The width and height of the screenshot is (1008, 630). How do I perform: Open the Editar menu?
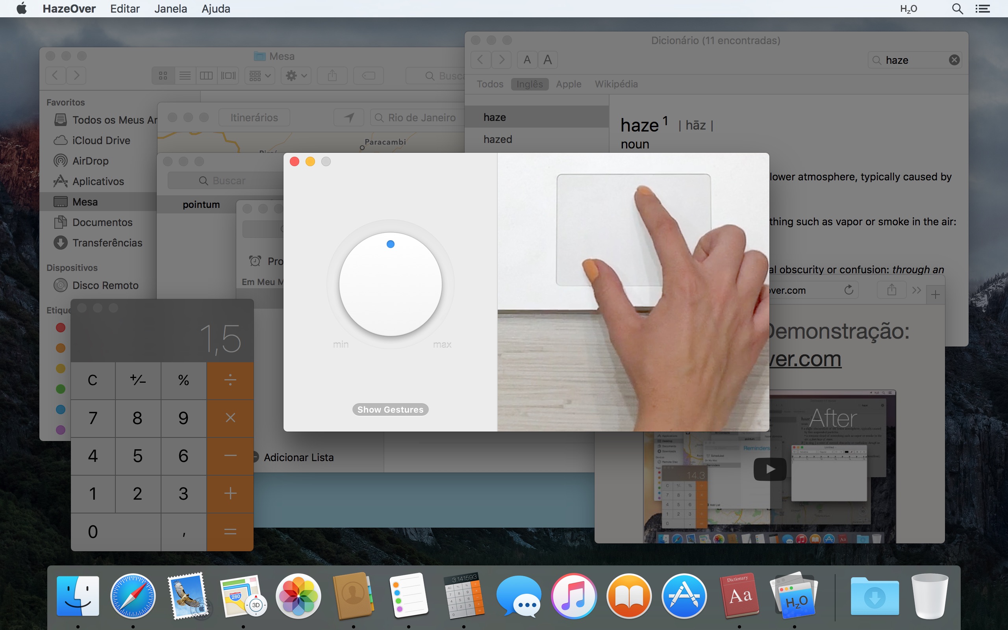coord(125,9)
